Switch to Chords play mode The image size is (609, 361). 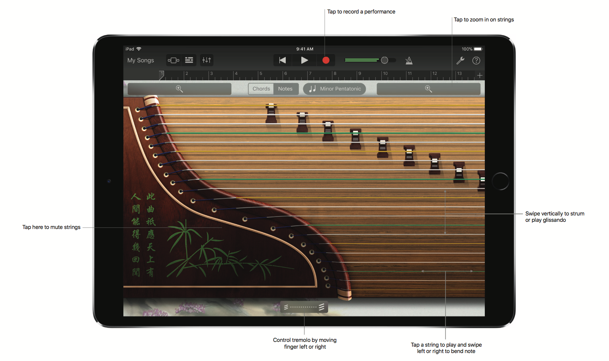click(261, 89)
